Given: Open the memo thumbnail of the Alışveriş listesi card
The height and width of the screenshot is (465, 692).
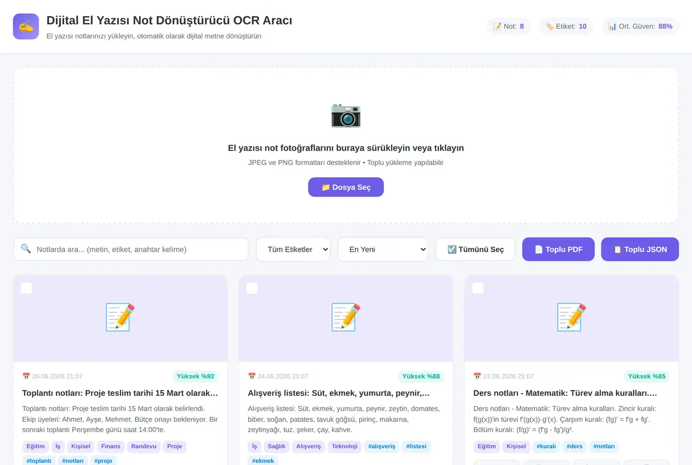Looking at the screenshot, I should pos(346,317).
